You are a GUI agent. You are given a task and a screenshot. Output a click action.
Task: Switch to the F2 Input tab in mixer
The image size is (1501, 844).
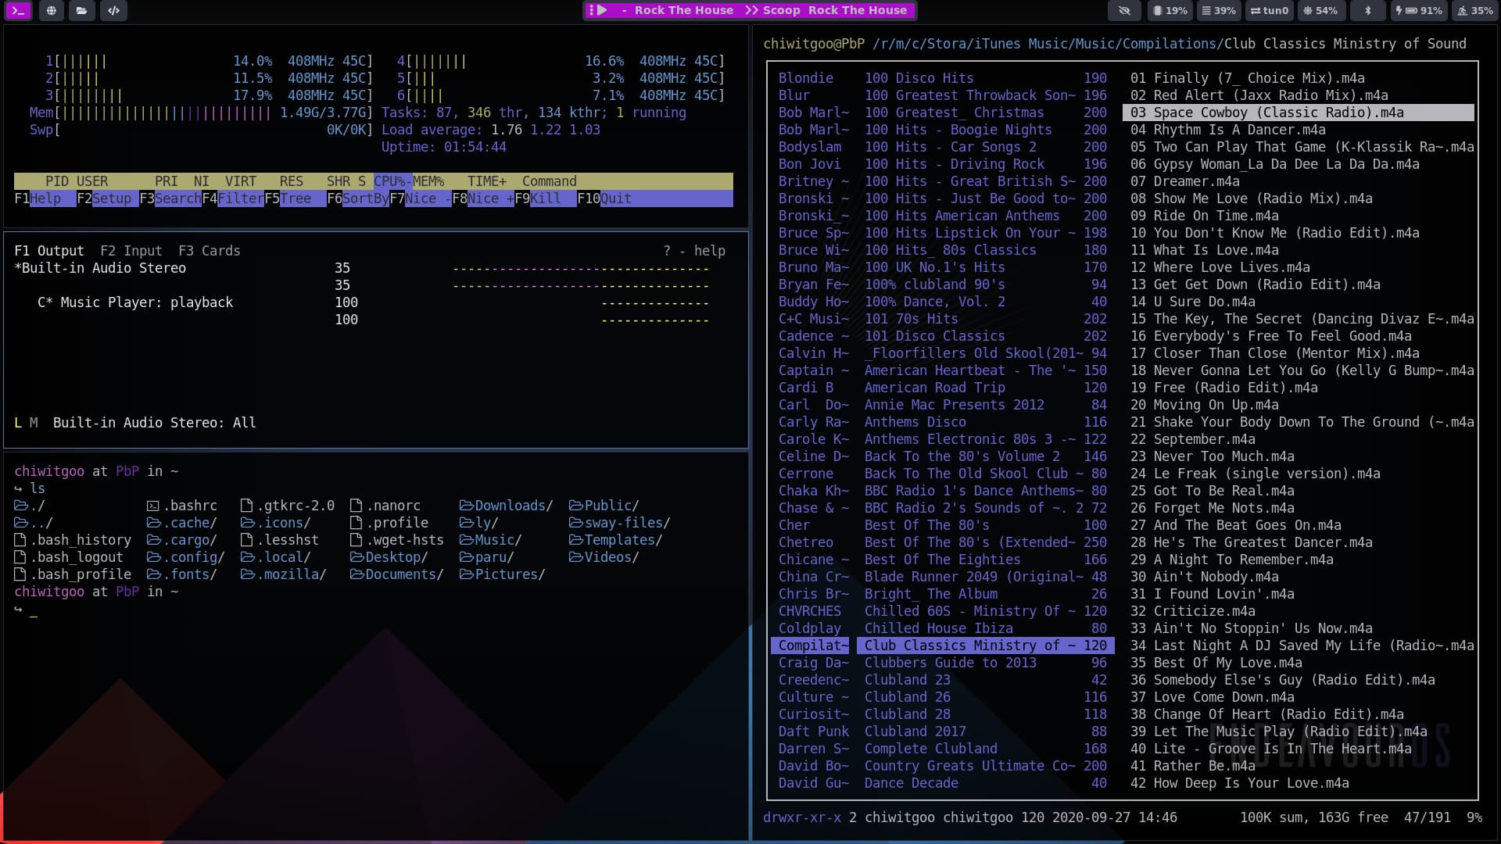(131, 251)
